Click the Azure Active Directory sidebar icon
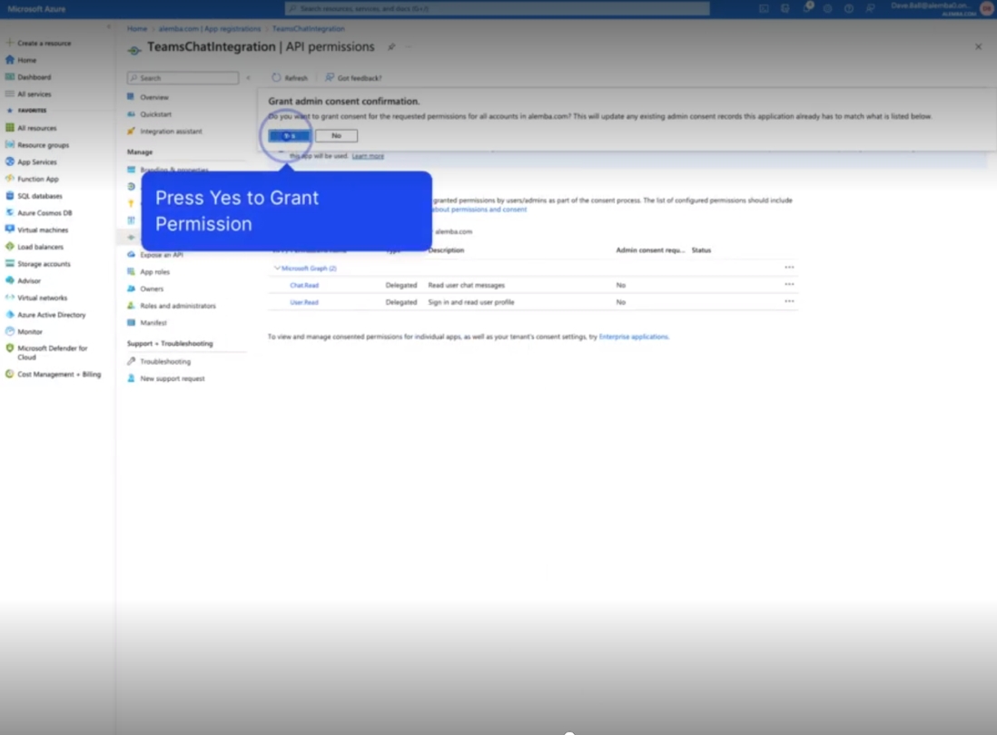Image resolution: width=997 pixels, height=735 pixels. click(x=10, y=315)
